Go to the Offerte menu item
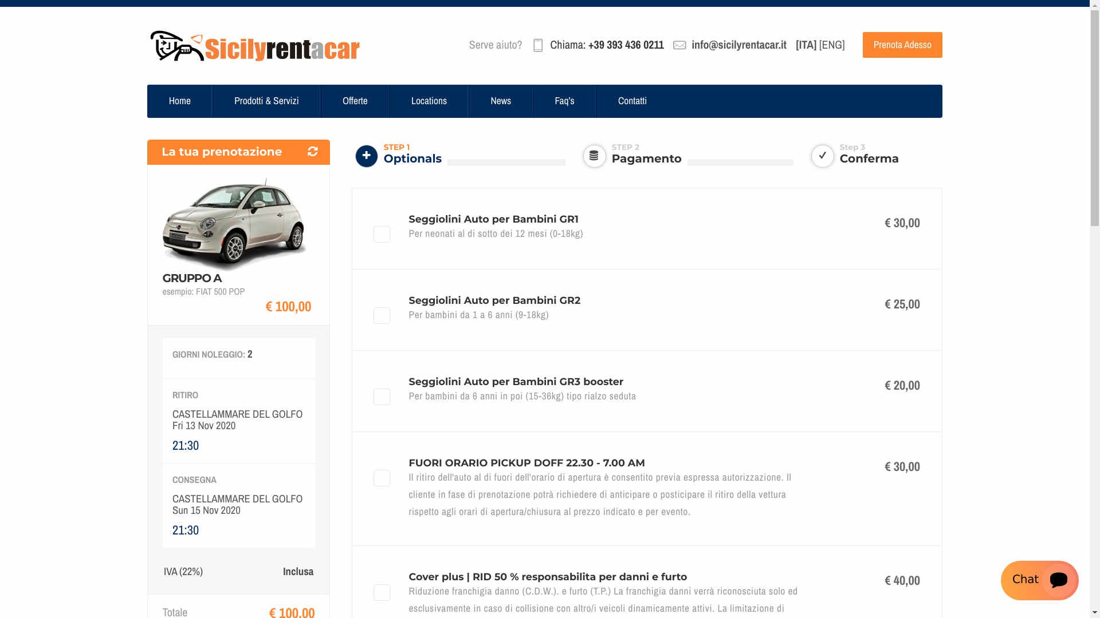The image size is (1100, 618). [x=355, y=101]
